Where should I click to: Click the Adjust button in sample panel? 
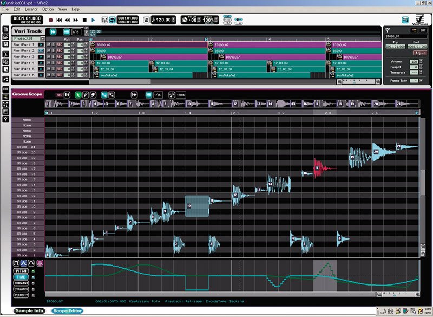click(420, 53)
